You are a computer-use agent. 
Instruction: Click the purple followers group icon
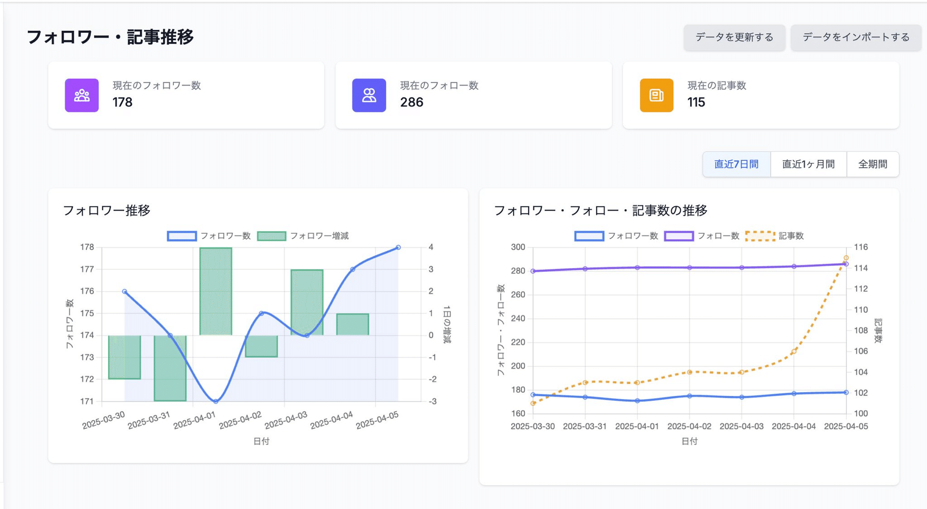pos(82,95)
